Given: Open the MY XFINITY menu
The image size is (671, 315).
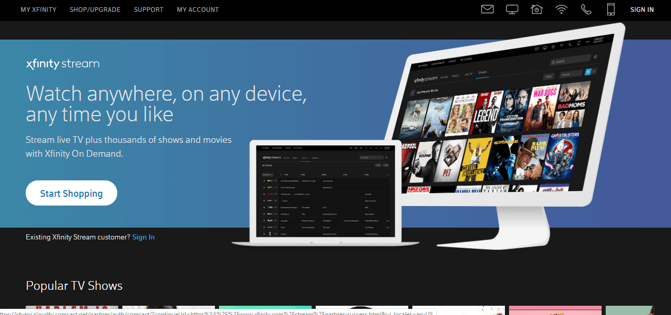Looking at the screenshot, I should click(x=39, y=10).
